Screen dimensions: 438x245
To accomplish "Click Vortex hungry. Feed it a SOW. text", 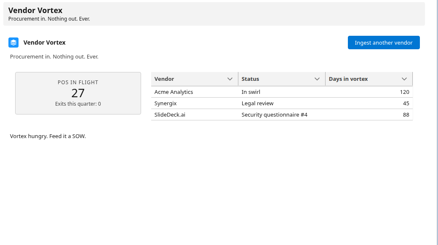I will click(48, 136).
